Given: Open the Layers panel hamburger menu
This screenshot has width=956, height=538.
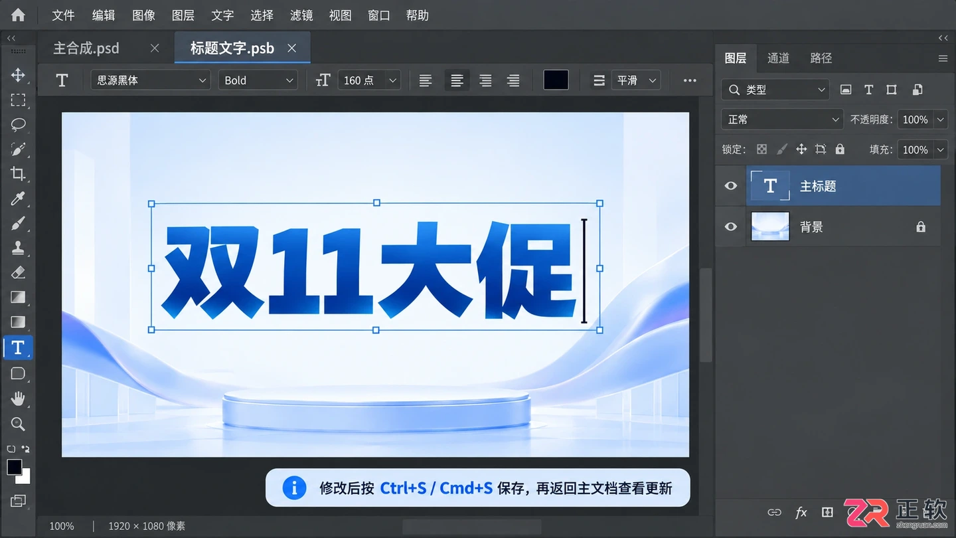Looking at the screenshot, I should click(943, 58).
